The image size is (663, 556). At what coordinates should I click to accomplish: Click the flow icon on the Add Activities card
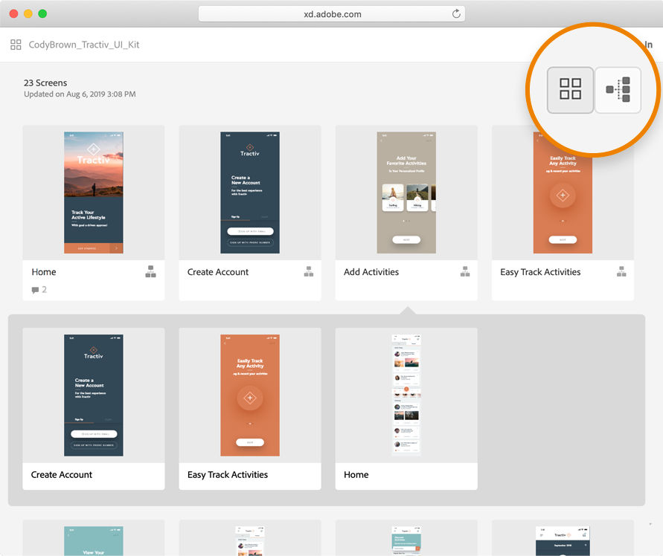(x=465, y=272)
